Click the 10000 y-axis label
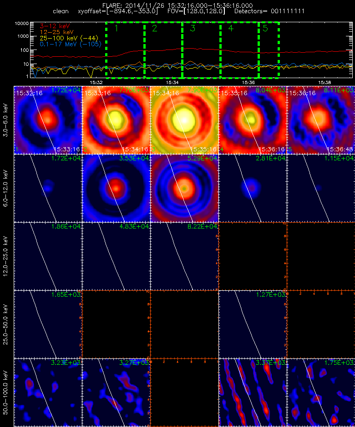 coord(21,24)
